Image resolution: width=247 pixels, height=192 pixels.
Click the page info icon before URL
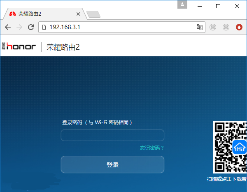point(44,27)
